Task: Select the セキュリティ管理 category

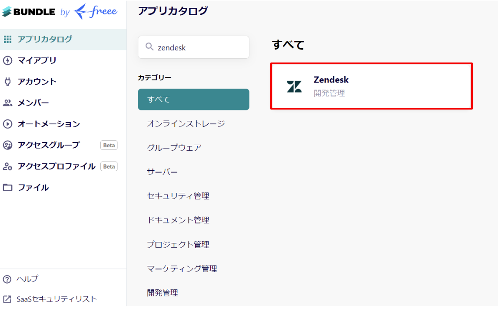Action: click(x=178, y=196)
